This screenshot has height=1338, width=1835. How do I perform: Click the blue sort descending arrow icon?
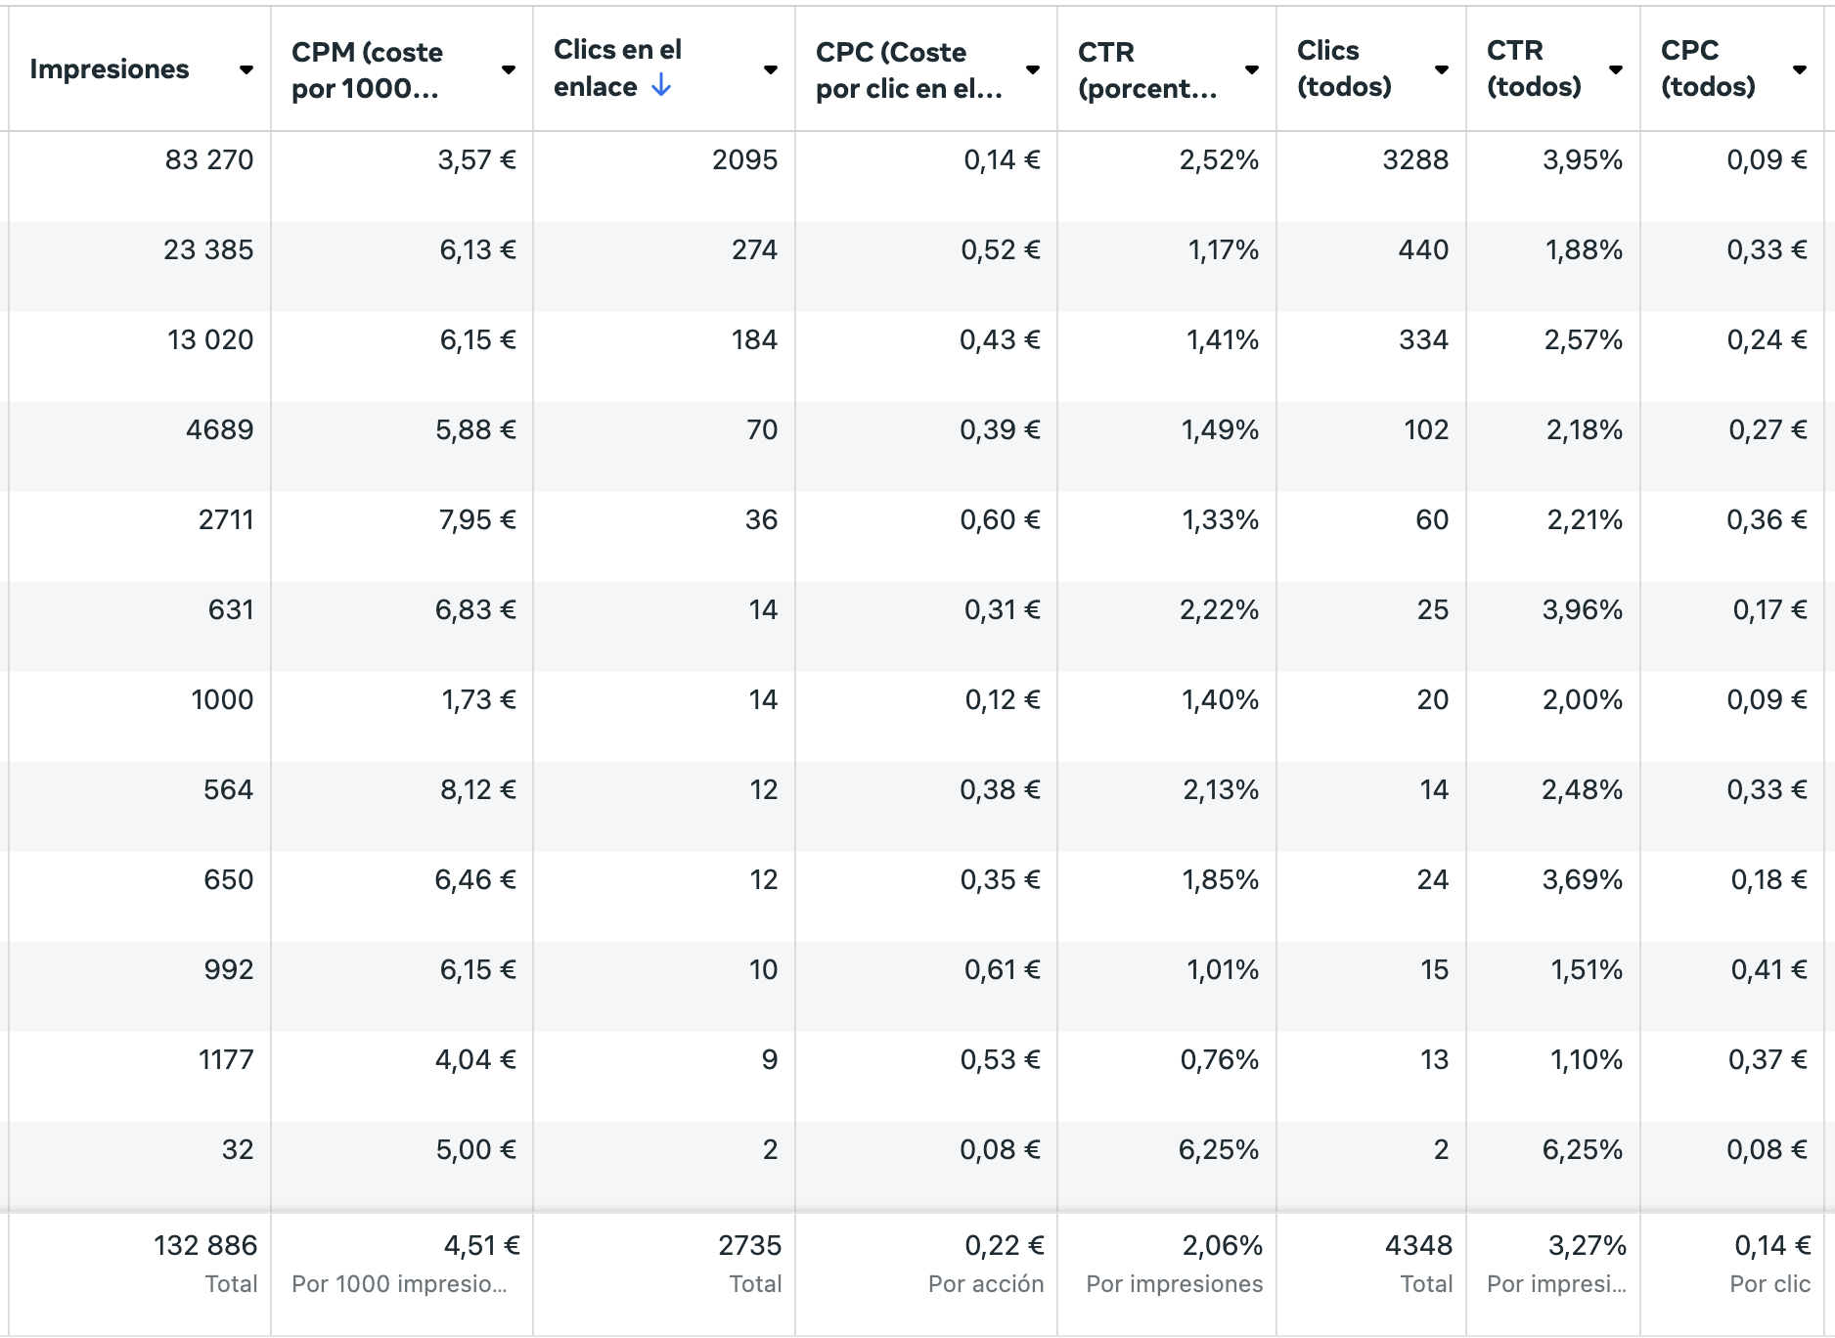coord(662,86)
